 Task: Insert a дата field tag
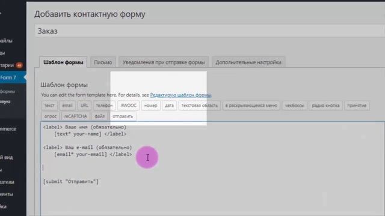click(x=169, y=106)
